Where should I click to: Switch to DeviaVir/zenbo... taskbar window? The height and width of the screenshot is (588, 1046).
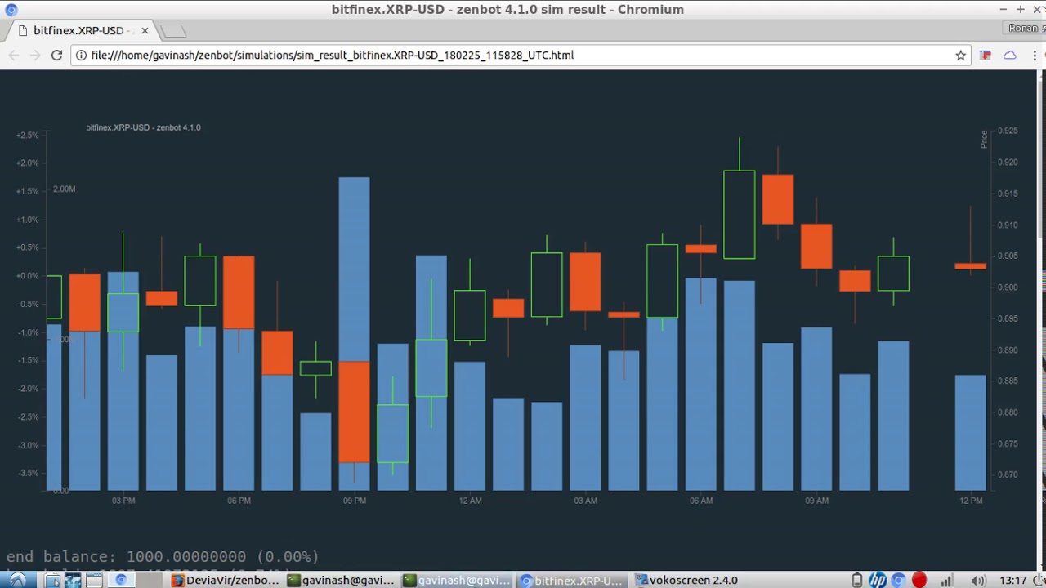(x=226, y=580)
